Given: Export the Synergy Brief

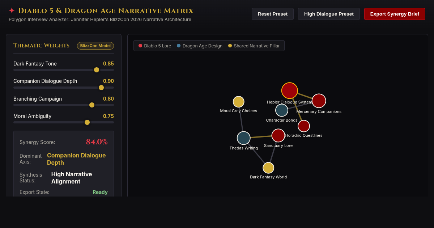Looking at the screenshot, I should click(x=395, y=14).
